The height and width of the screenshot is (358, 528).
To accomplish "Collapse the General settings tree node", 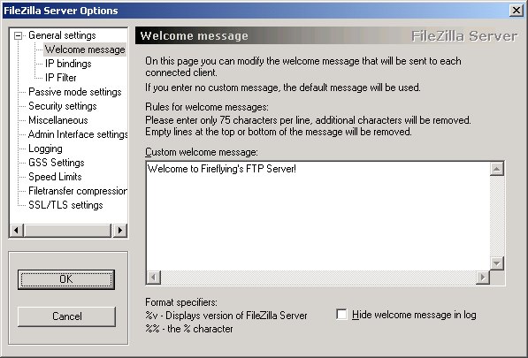I will pyautogui.click(x=19, y=35).
